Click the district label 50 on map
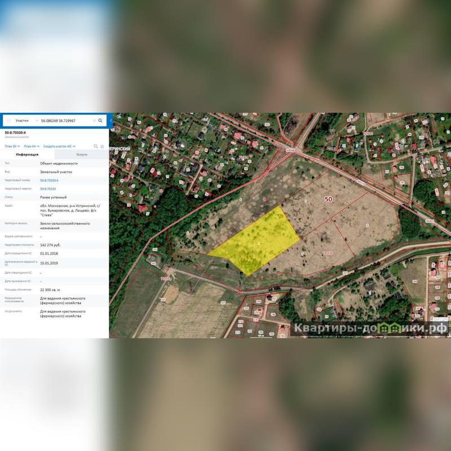Screen dimensions: 451x451 [328, 199]
